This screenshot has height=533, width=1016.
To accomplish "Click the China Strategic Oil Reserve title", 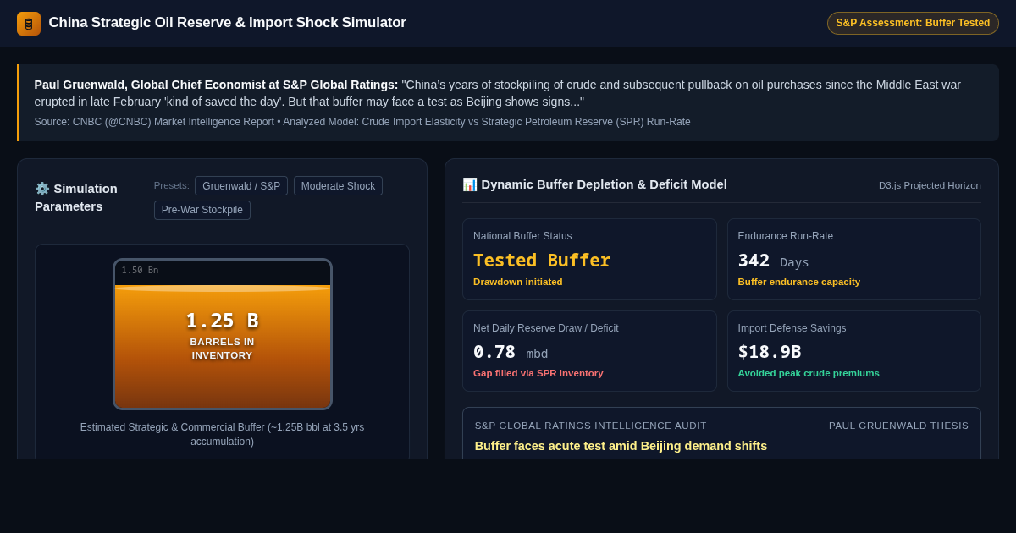I will pos(227,23).
